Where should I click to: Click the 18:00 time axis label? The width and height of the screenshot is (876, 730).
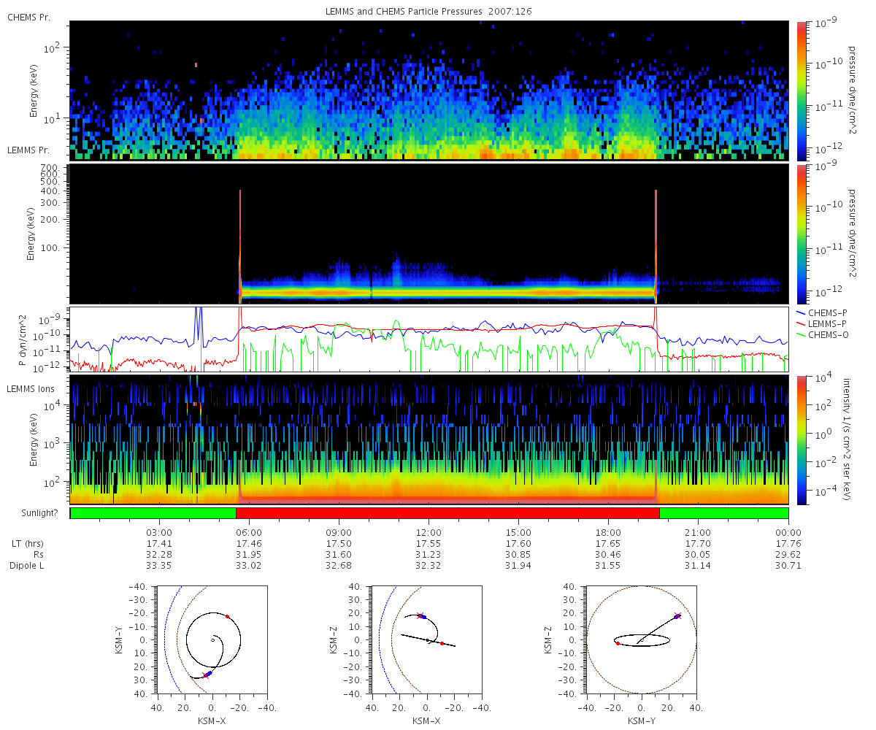[608, 532]
